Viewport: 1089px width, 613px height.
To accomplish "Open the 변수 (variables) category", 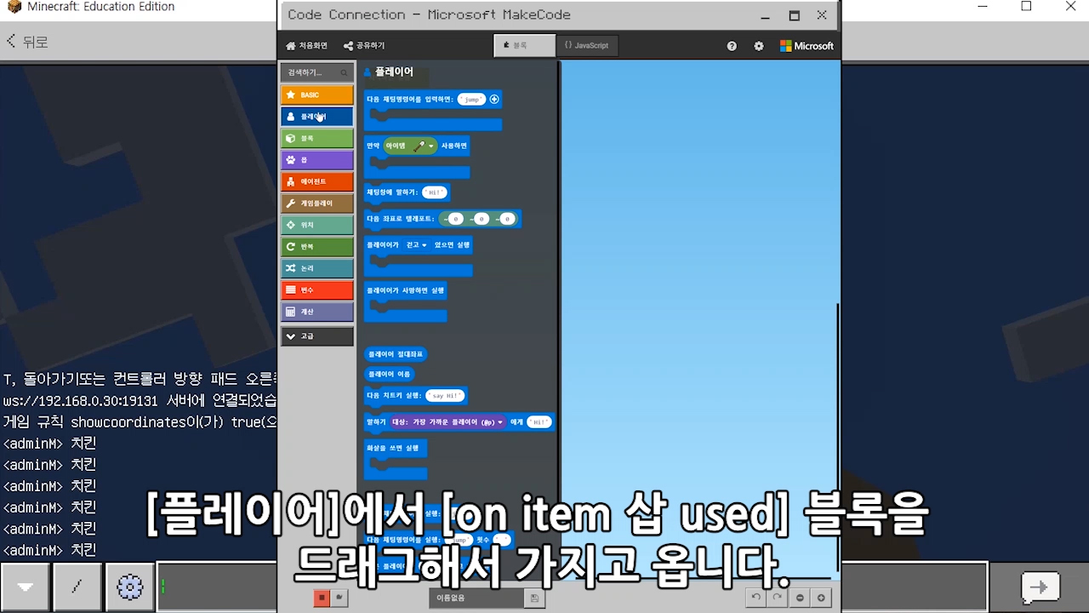I will (316, 290).
